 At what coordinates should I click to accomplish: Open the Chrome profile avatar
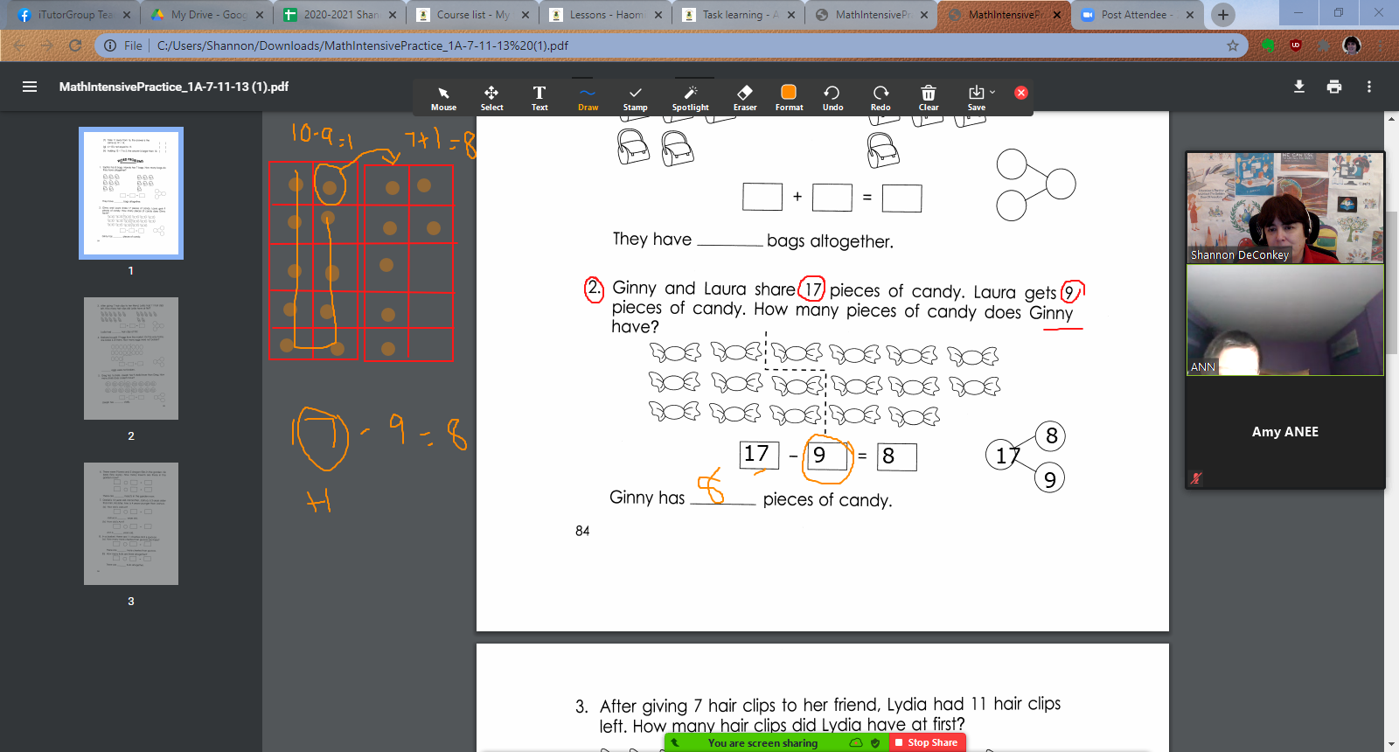click(x=1352, y=45)
